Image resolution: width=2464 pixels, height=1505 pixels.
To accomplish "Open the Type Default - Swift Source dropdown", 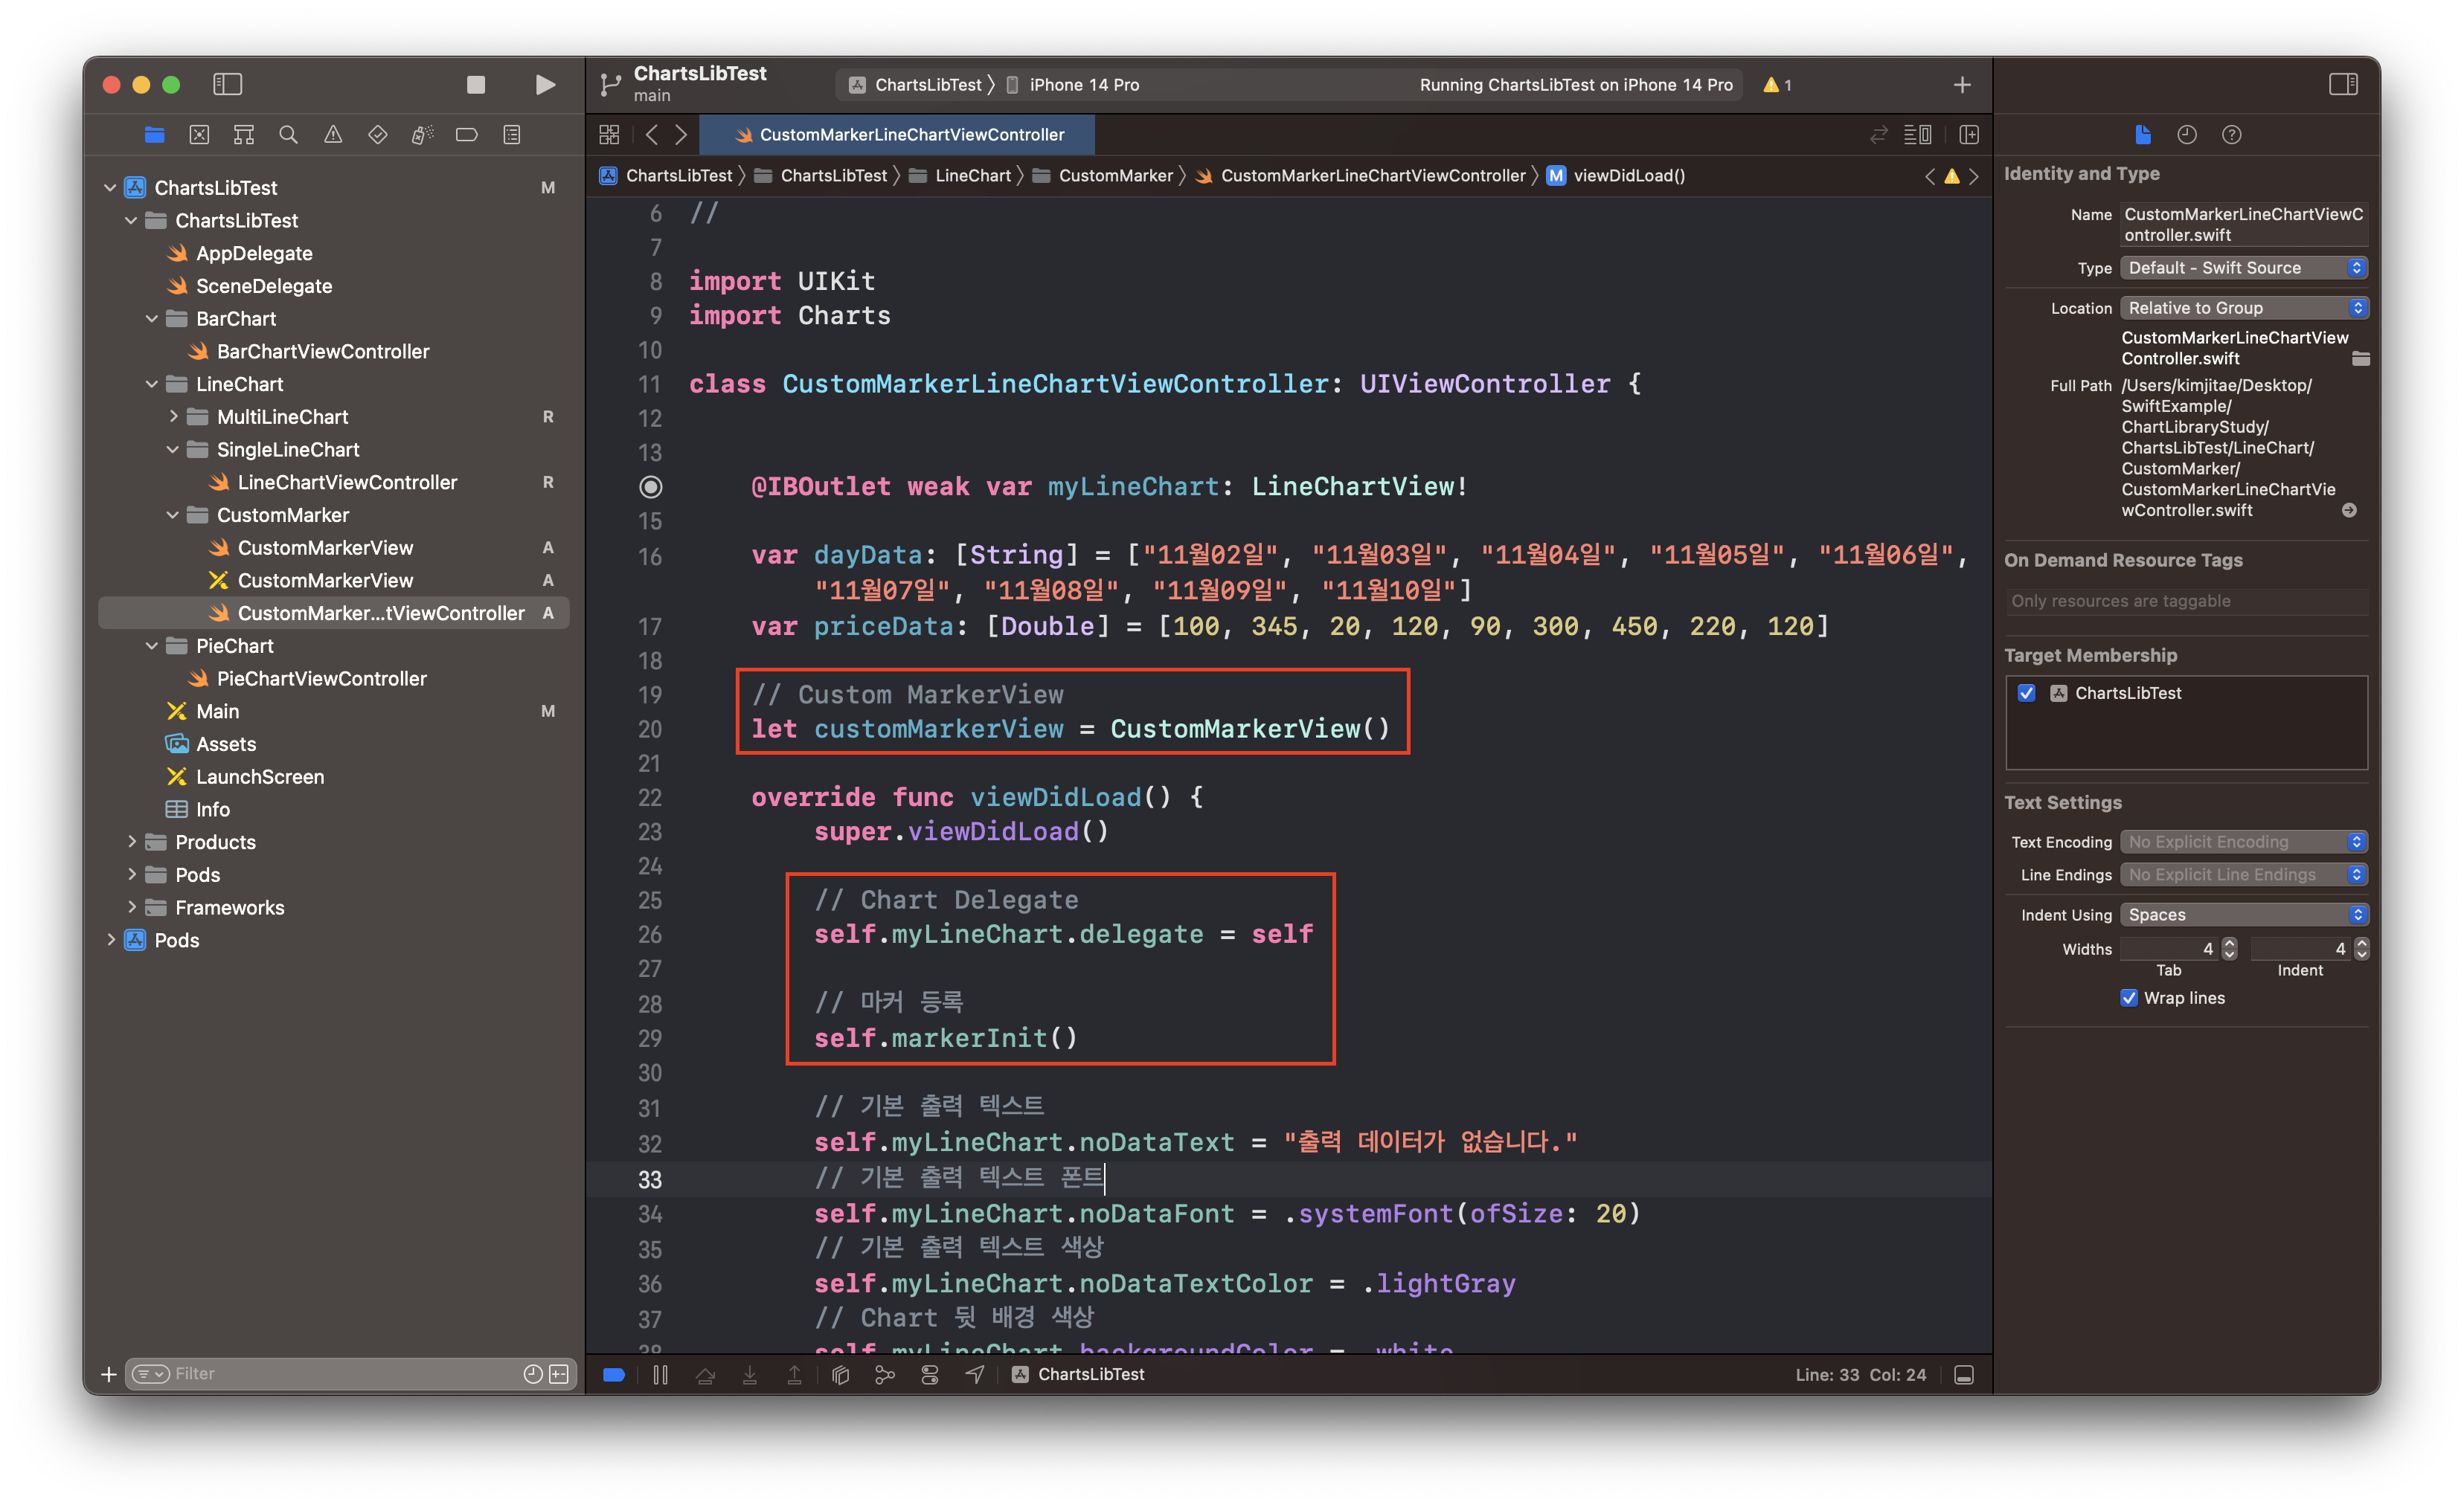I will [2243, 268].
